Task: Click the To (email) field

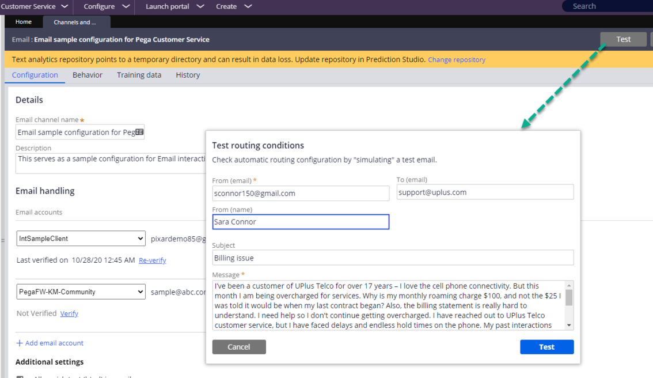Action: pos(485,192)
